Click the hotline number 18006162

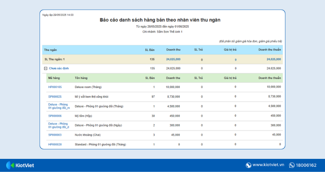coord(306,165)
